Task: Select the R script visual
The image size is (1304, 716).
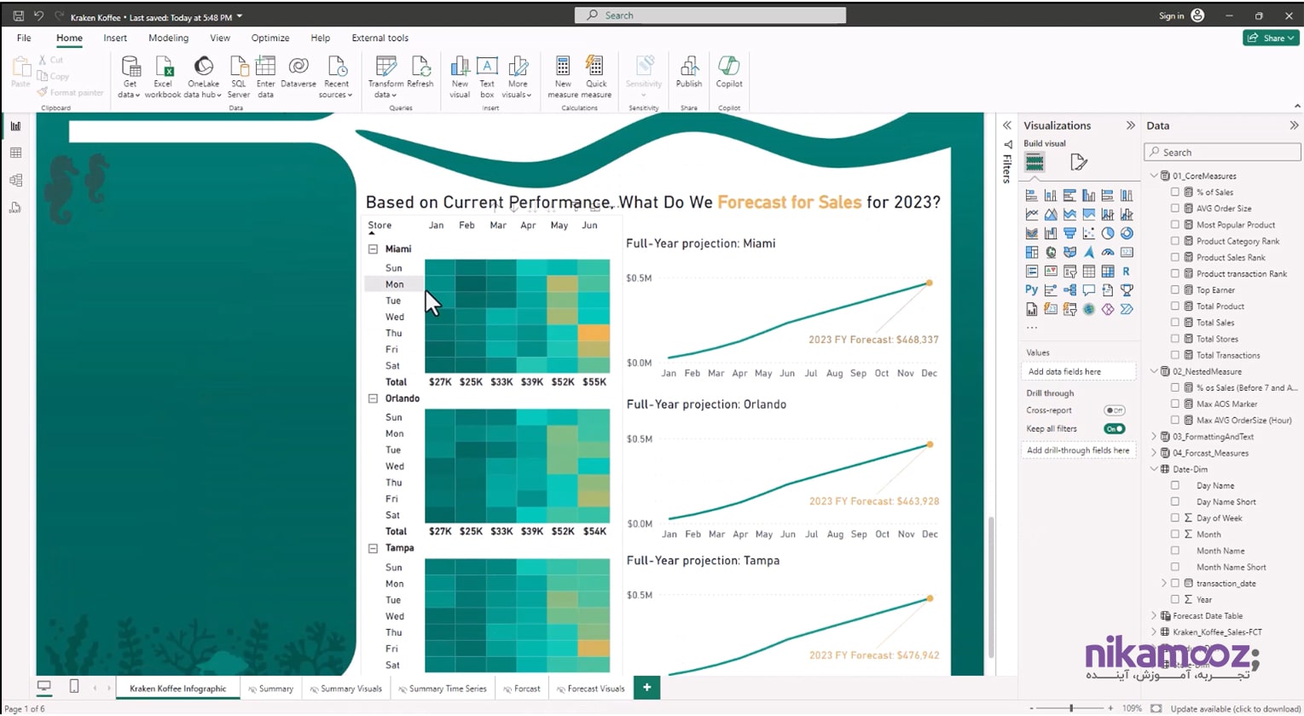Action: [x=1127, y=271]
